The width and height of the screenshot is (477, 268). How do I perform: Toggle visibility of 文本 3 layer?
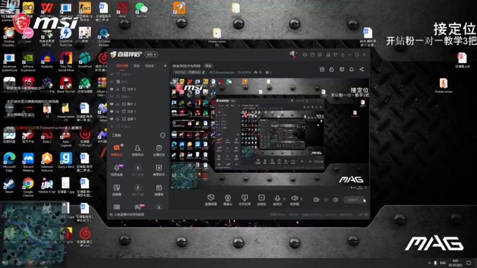(x=111, y=89)
